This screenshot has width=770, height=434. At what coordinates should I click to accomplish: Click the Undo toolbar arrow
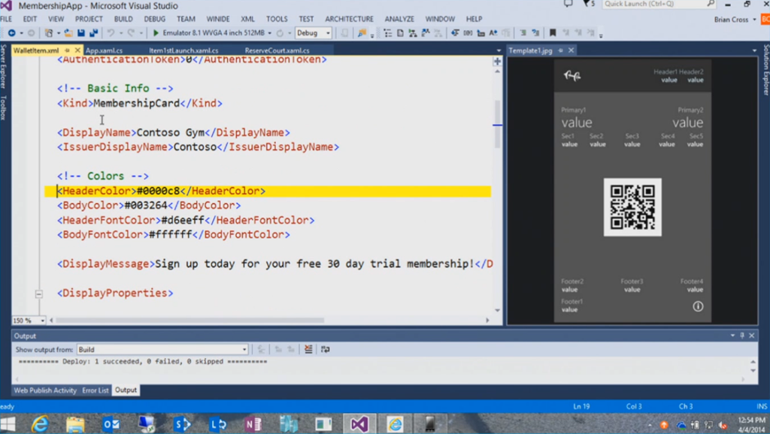[111, 33]
